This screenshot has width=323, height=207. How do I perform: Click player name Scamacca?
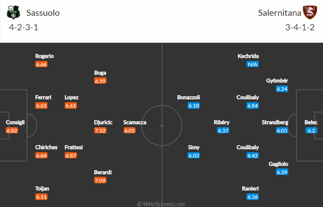click(135, 122)
